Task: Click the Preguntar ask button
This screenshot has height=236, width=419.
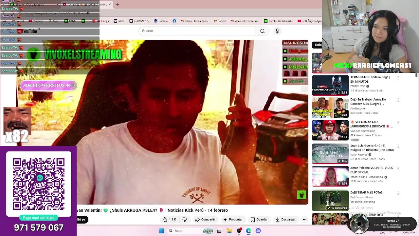Action: pyautogui.click(x=233, y=219)
